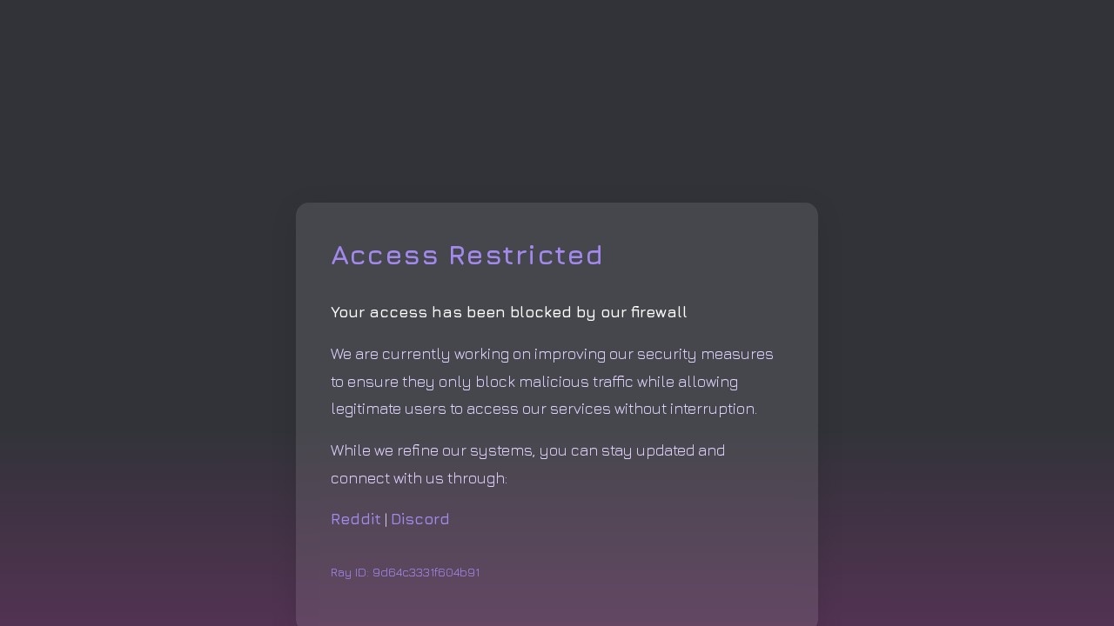1114x626 pixels.
Task: Click the line starting with legitimate users
Action: click(544, 409)
